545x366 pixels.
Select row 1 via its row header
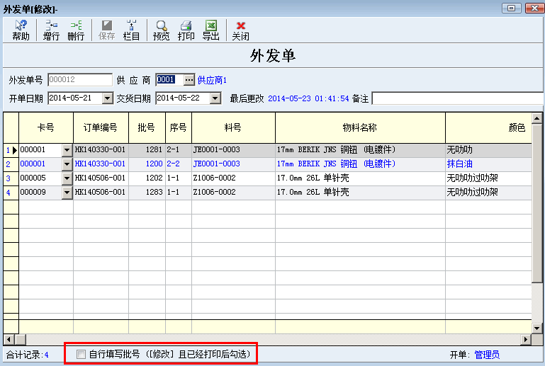[11, 150]
